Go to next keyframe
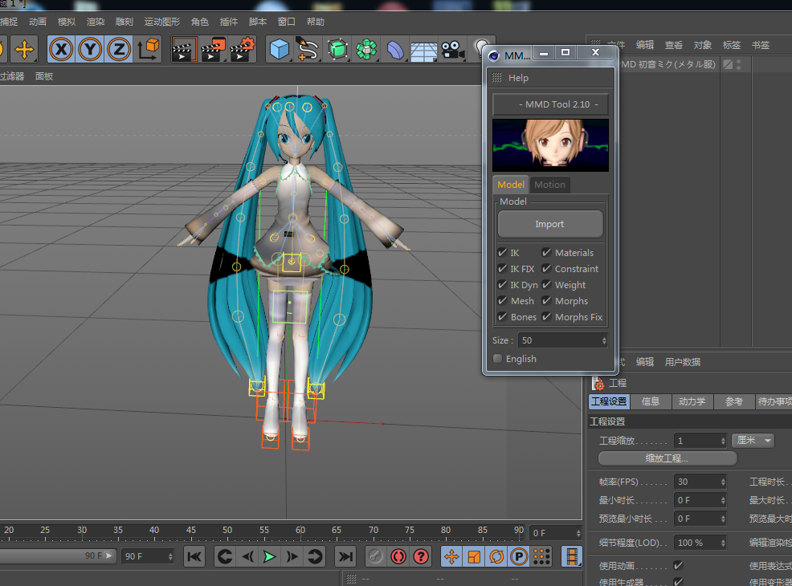This screenshot has height=586, width=792. [x=314, y=556]
